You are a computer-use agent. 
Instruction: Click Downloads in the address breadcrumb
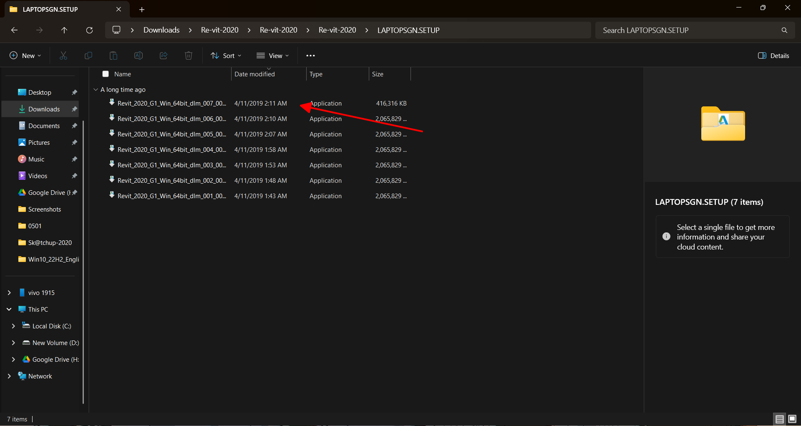coord(161,30)
